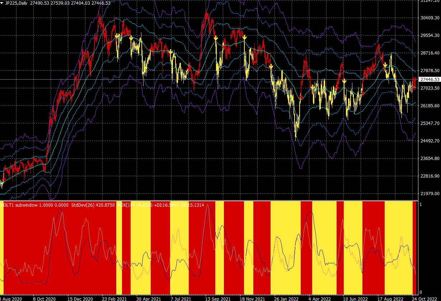
Task: Select the red buy arrow at chart's far left
Action: 4,179
